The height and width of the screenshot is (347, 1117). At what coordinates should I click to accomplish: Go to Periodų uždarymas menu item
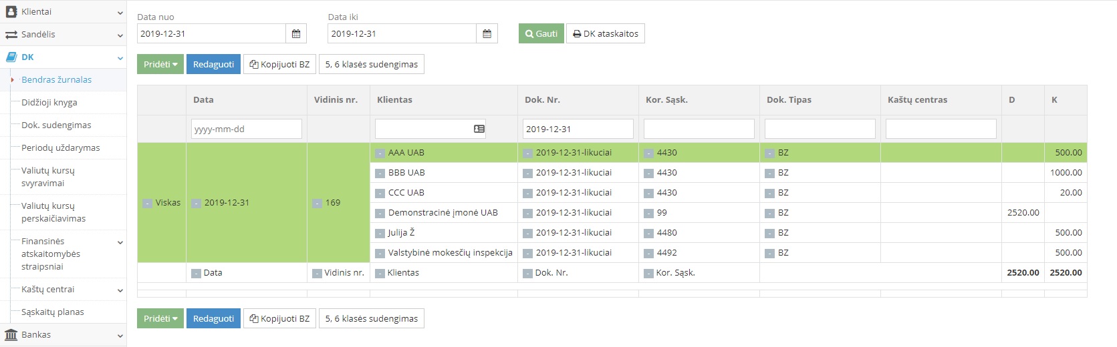coord(60,148)
